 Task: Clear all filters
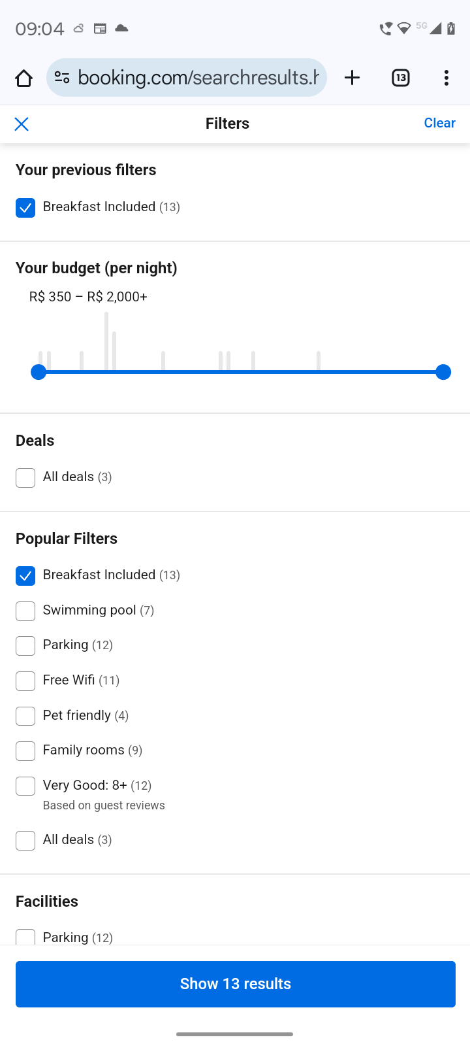tap(439, 124)
